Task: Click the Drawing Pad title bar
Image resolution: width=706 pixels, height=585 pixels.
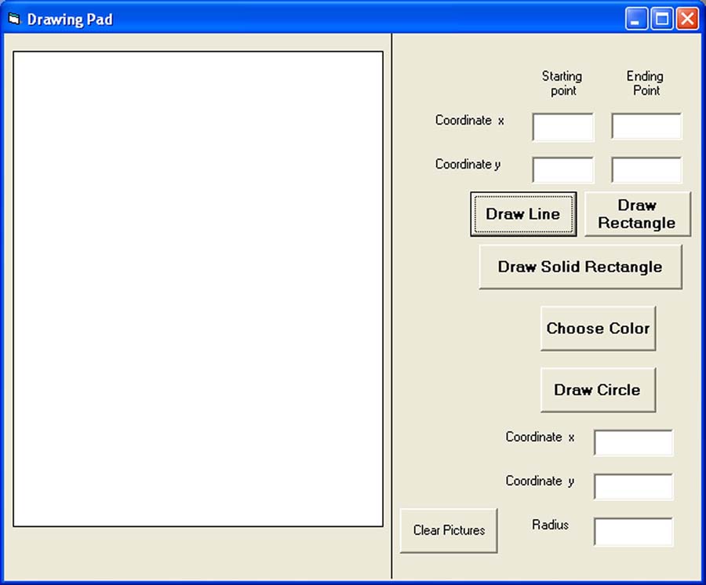Action: point(314,19)
